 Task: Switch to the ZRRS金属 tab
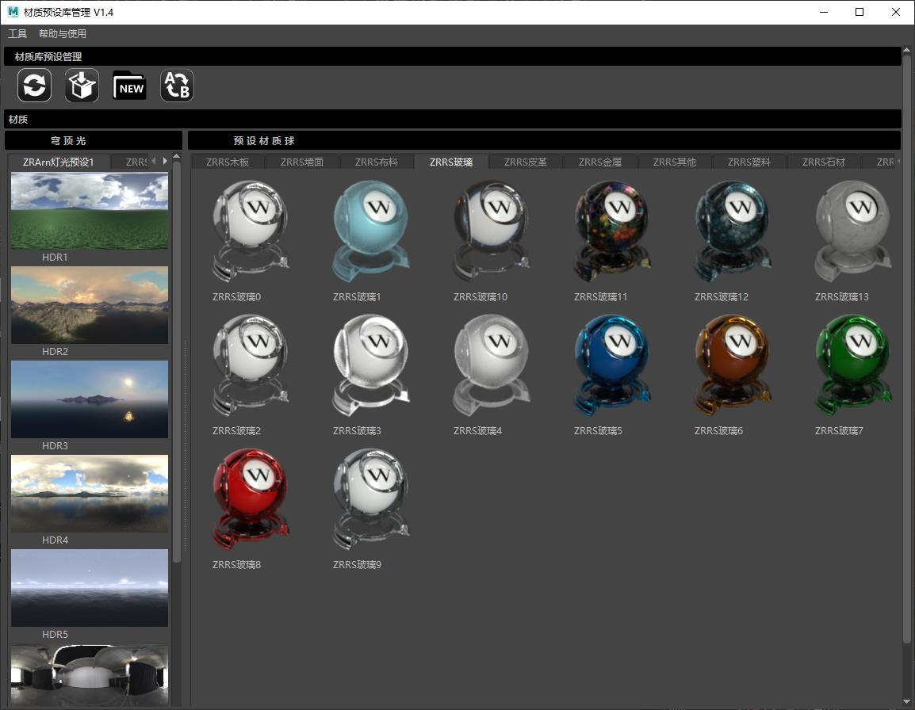[600, 162]
